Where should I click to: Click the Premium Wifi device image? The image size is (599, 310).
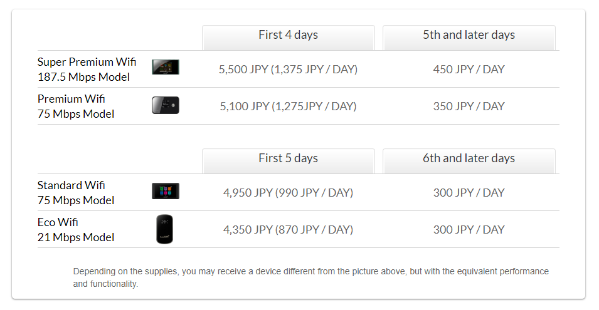tap(166, 106)
